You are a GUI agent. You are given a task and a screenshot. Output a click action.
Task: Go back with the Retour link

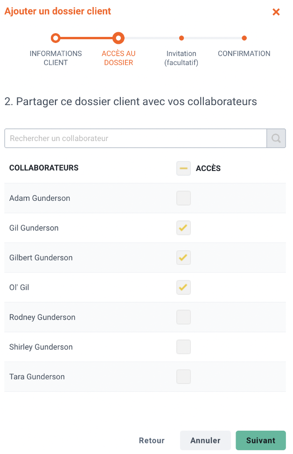[152, 440]
